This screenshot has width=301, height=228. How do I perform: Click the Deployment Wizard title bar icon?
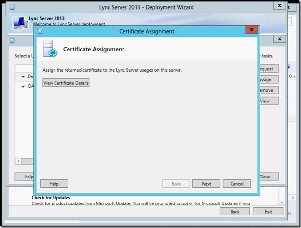point(13,8)
